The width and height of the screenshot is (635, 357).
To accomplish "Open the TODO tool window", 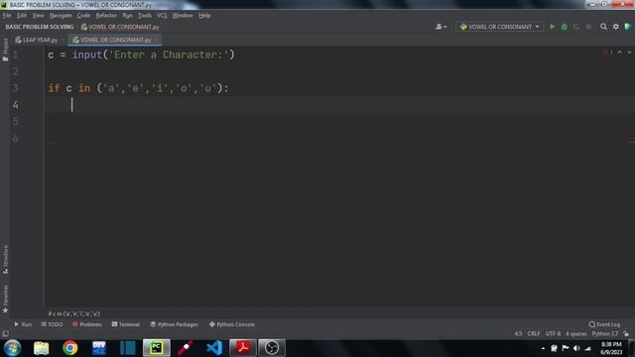I will (x=52, y=324).
